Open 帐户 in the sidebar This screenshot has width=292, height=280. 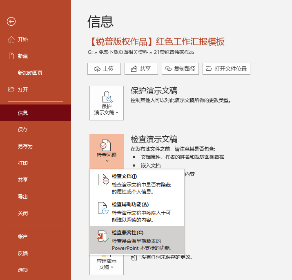(36, 236)
